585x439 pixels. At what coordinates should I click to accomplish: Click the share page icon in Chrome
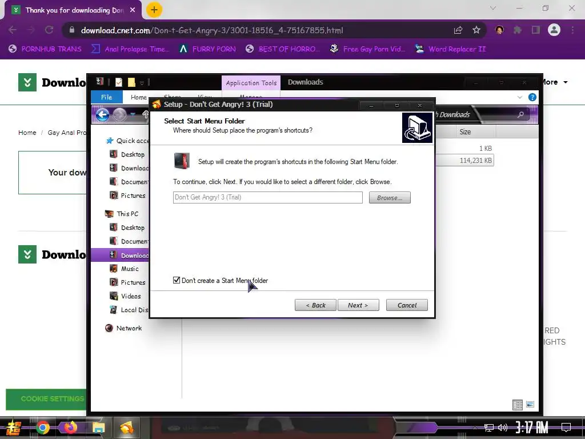458,30
